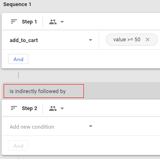The image size is (160, 159).
Task: Click the Step 1 reorder lines icon
Action: [x=14, y=21]
